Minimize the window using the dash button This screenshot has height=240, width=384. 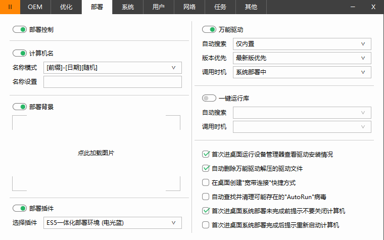click(353, 7)
